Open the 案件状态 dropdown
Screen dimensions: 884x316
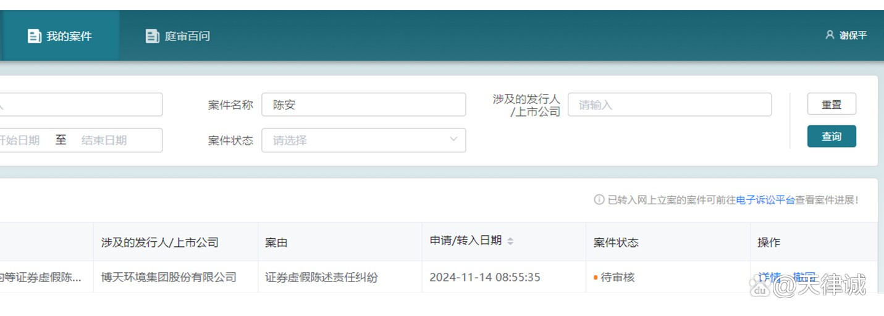point(364,140)
